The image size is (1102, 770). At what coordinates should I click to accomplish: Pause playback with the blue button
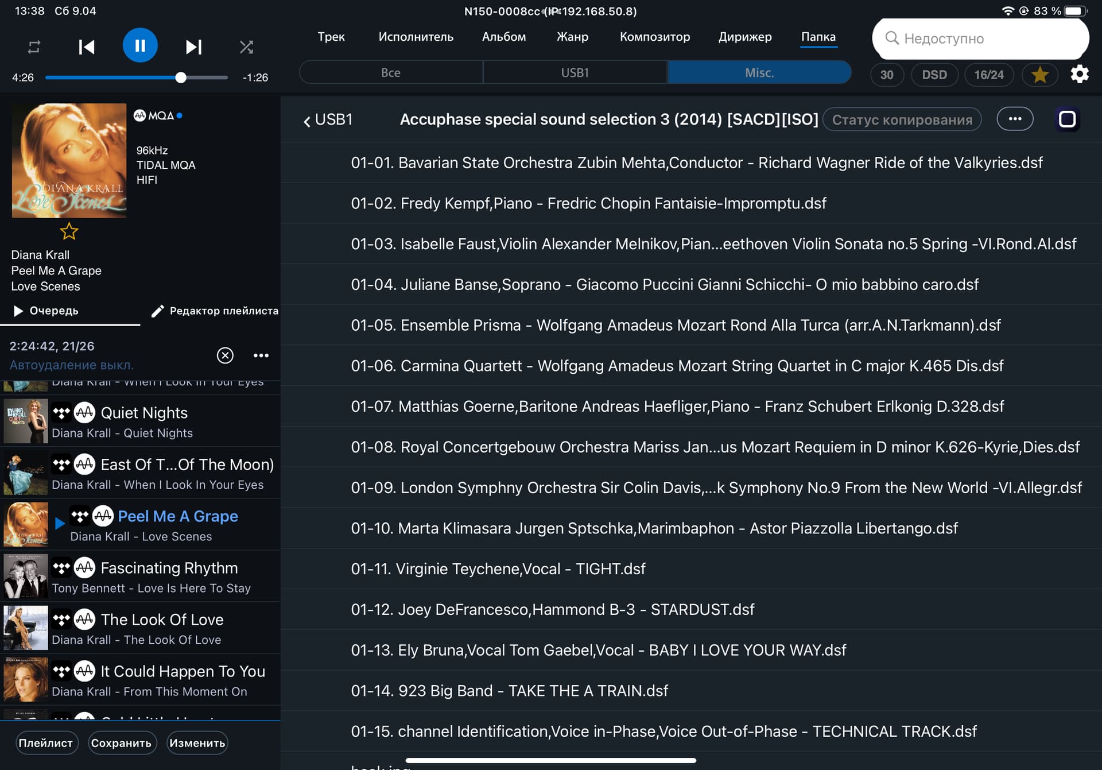(140, 45)
